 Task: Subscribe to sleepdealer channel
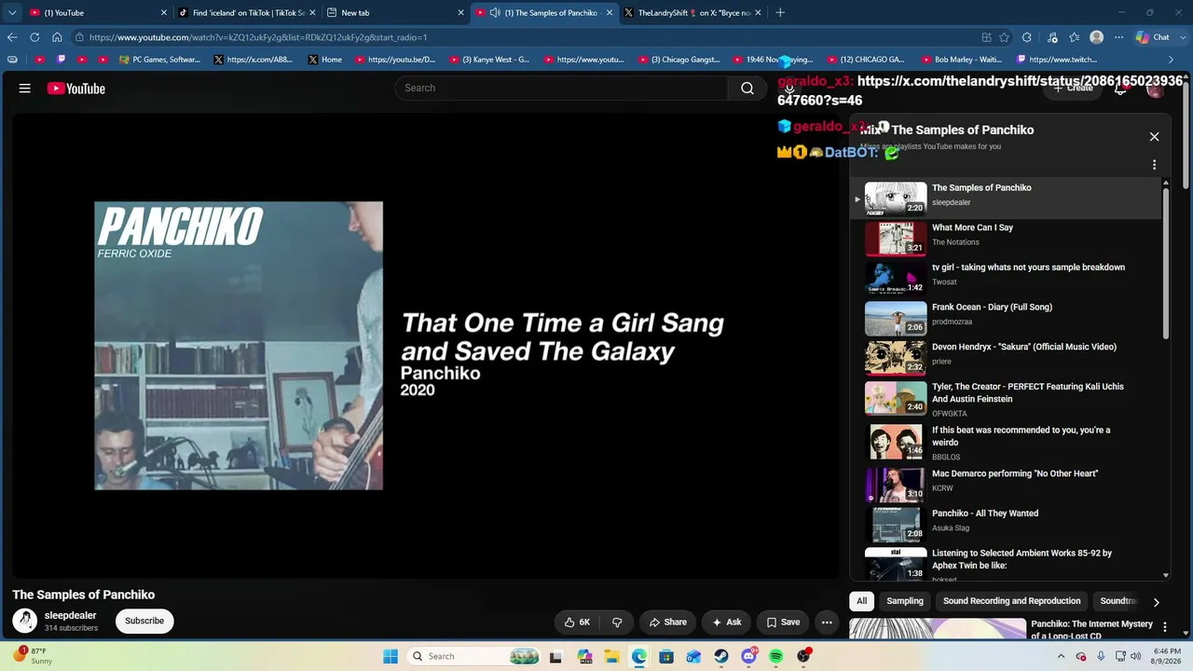(144, 621)
